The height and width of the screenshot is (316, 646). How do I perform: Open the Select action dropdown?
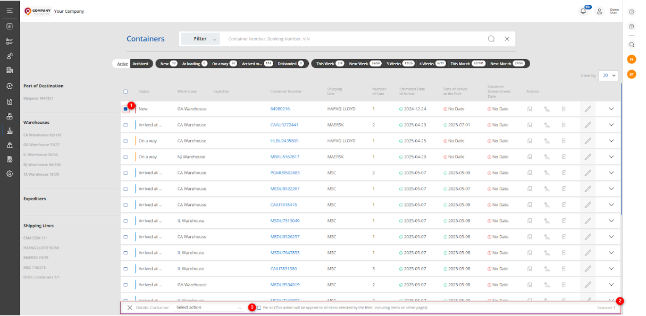[209, 308]
